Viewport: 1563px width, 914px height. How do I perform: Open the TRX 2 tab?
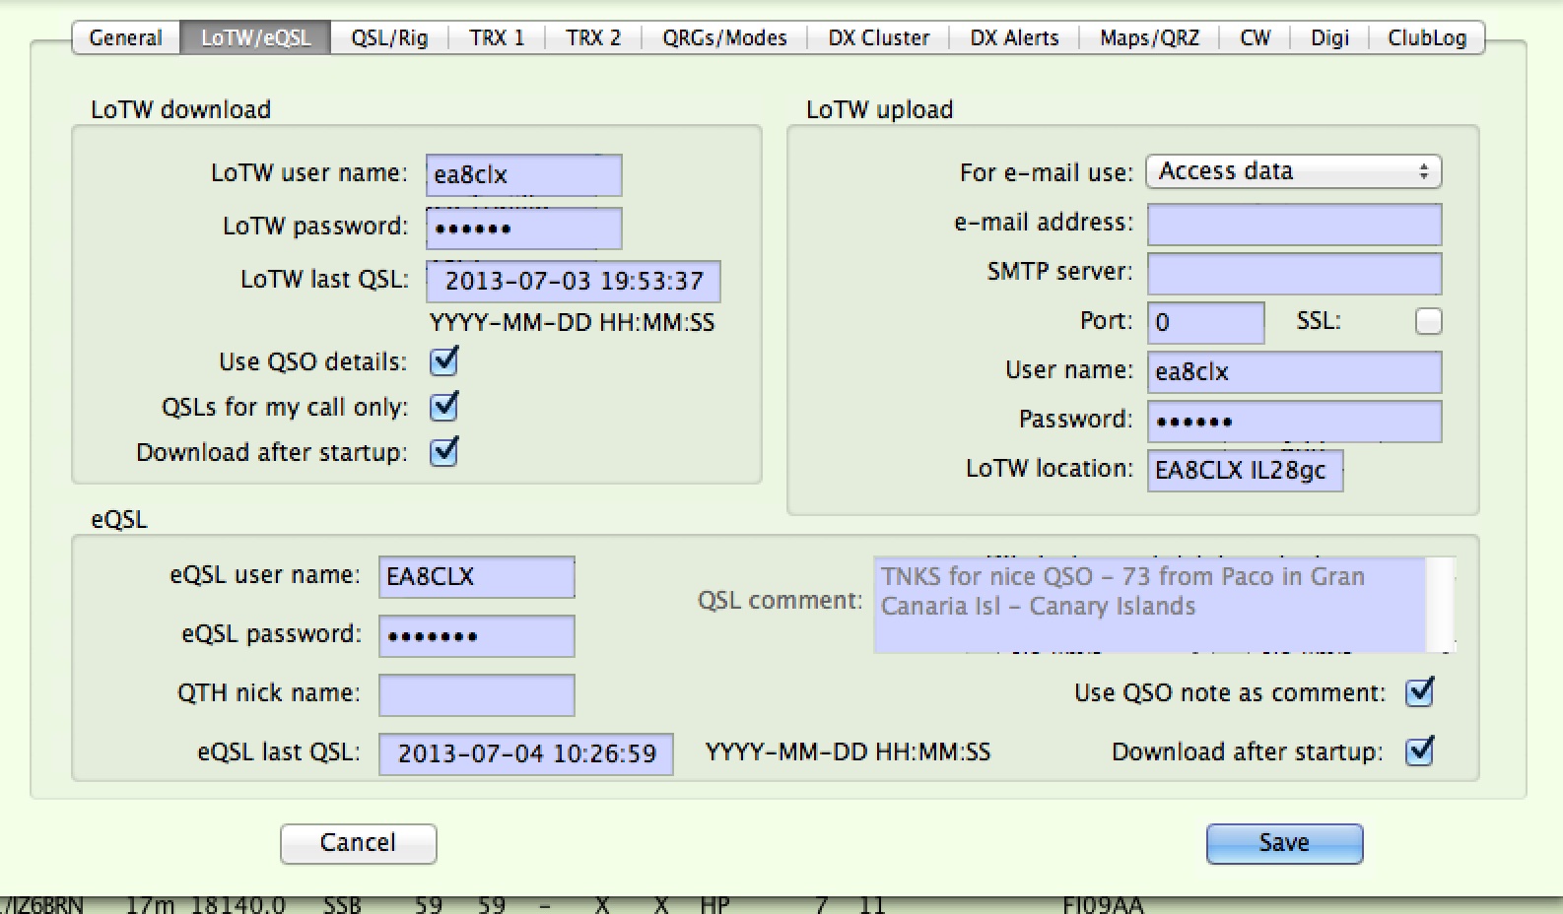[593, 38]
